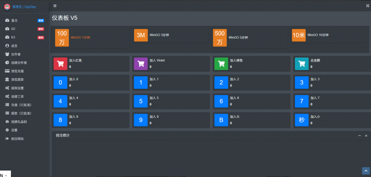Click the blue B tile icon
The height and width of the screenshot is (177, 371).
[221, 120]
